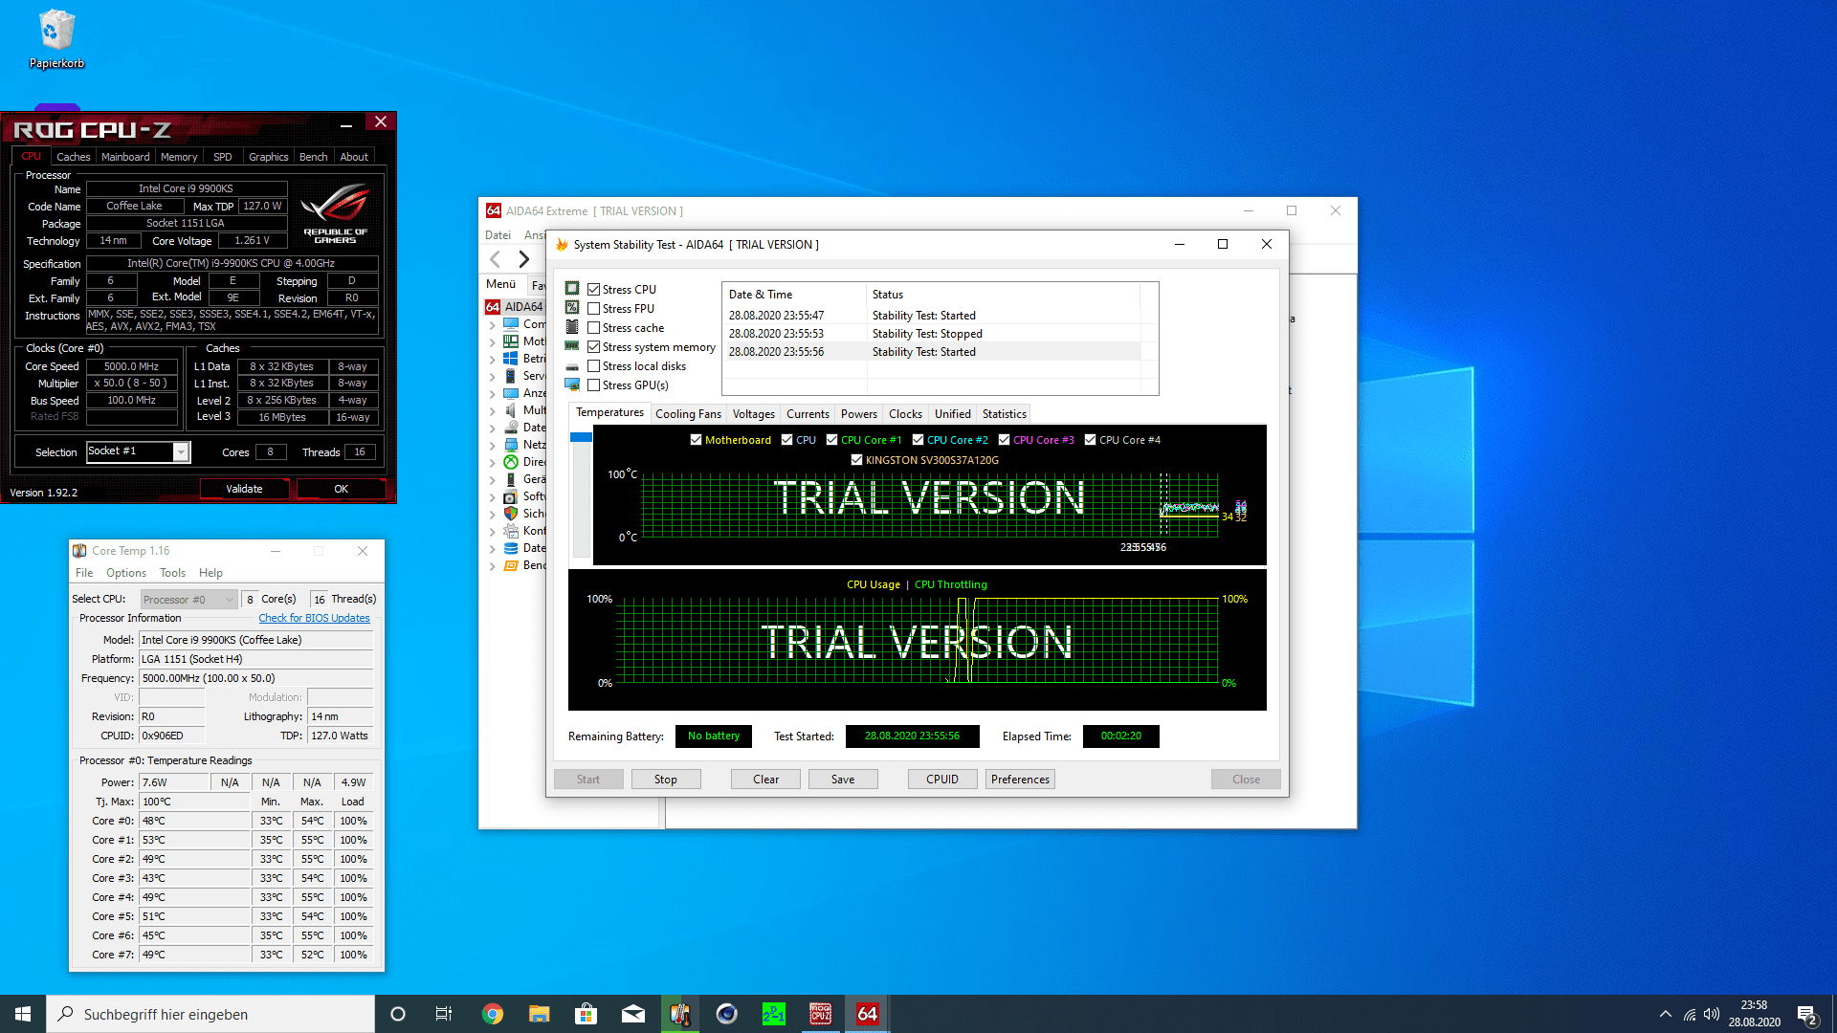Switch to the Cooling Fans tab
1837x1033 pixels.
click(x=688, y=414)
